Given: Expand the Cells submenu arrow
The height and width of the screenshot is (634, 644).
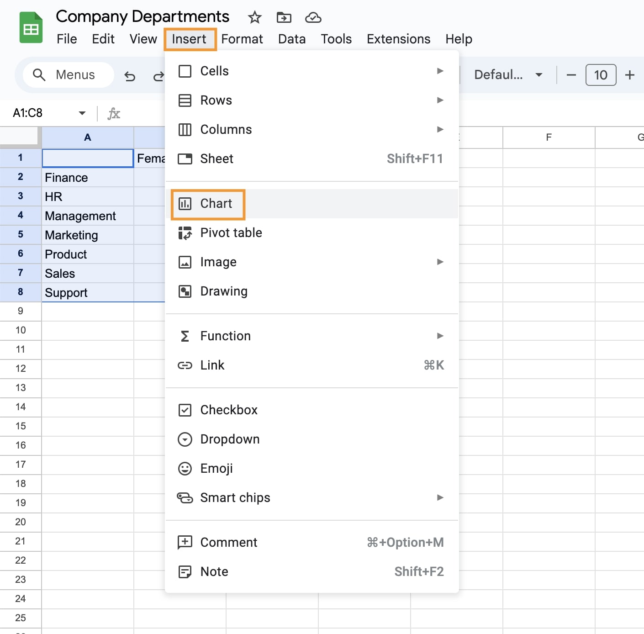Looking at the screenshot, I should click(440, 71).
